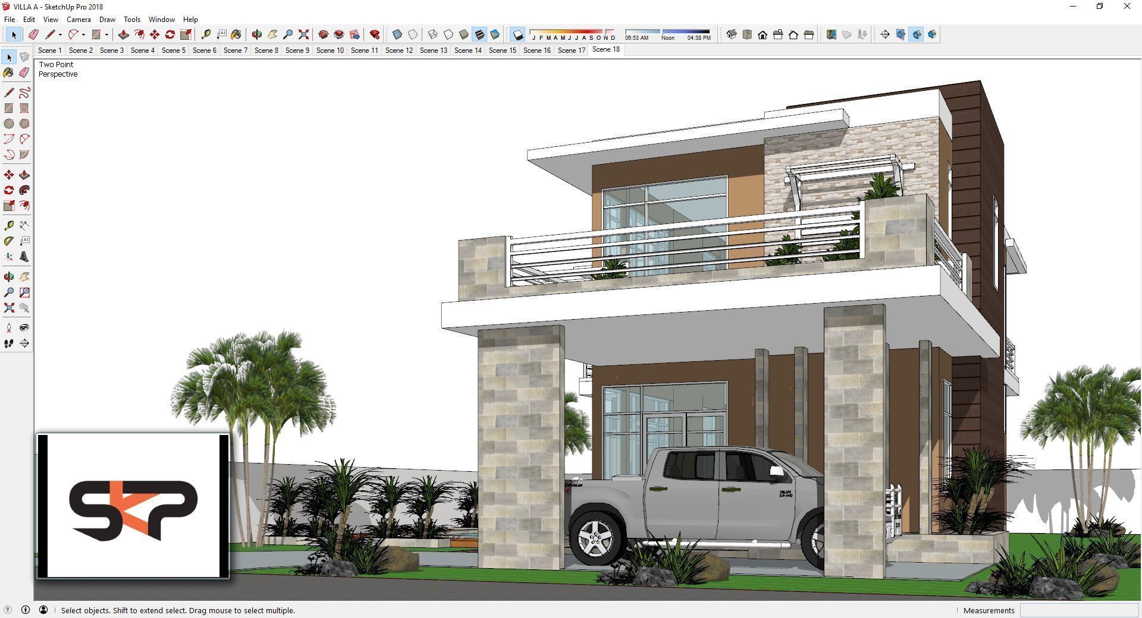Select Section Plane tool in top toolbar
The image size is (1142, 618).
pos(885,34)
